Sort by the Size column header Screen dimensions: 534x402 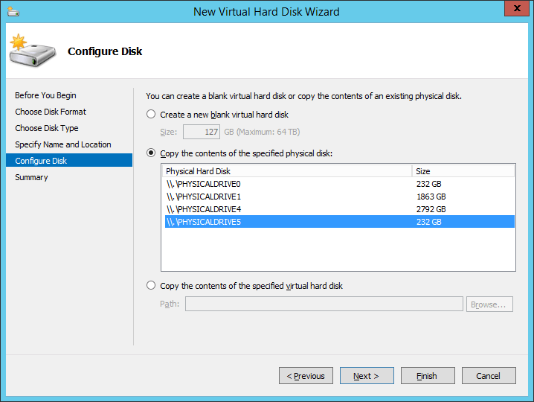click(463, 170)
